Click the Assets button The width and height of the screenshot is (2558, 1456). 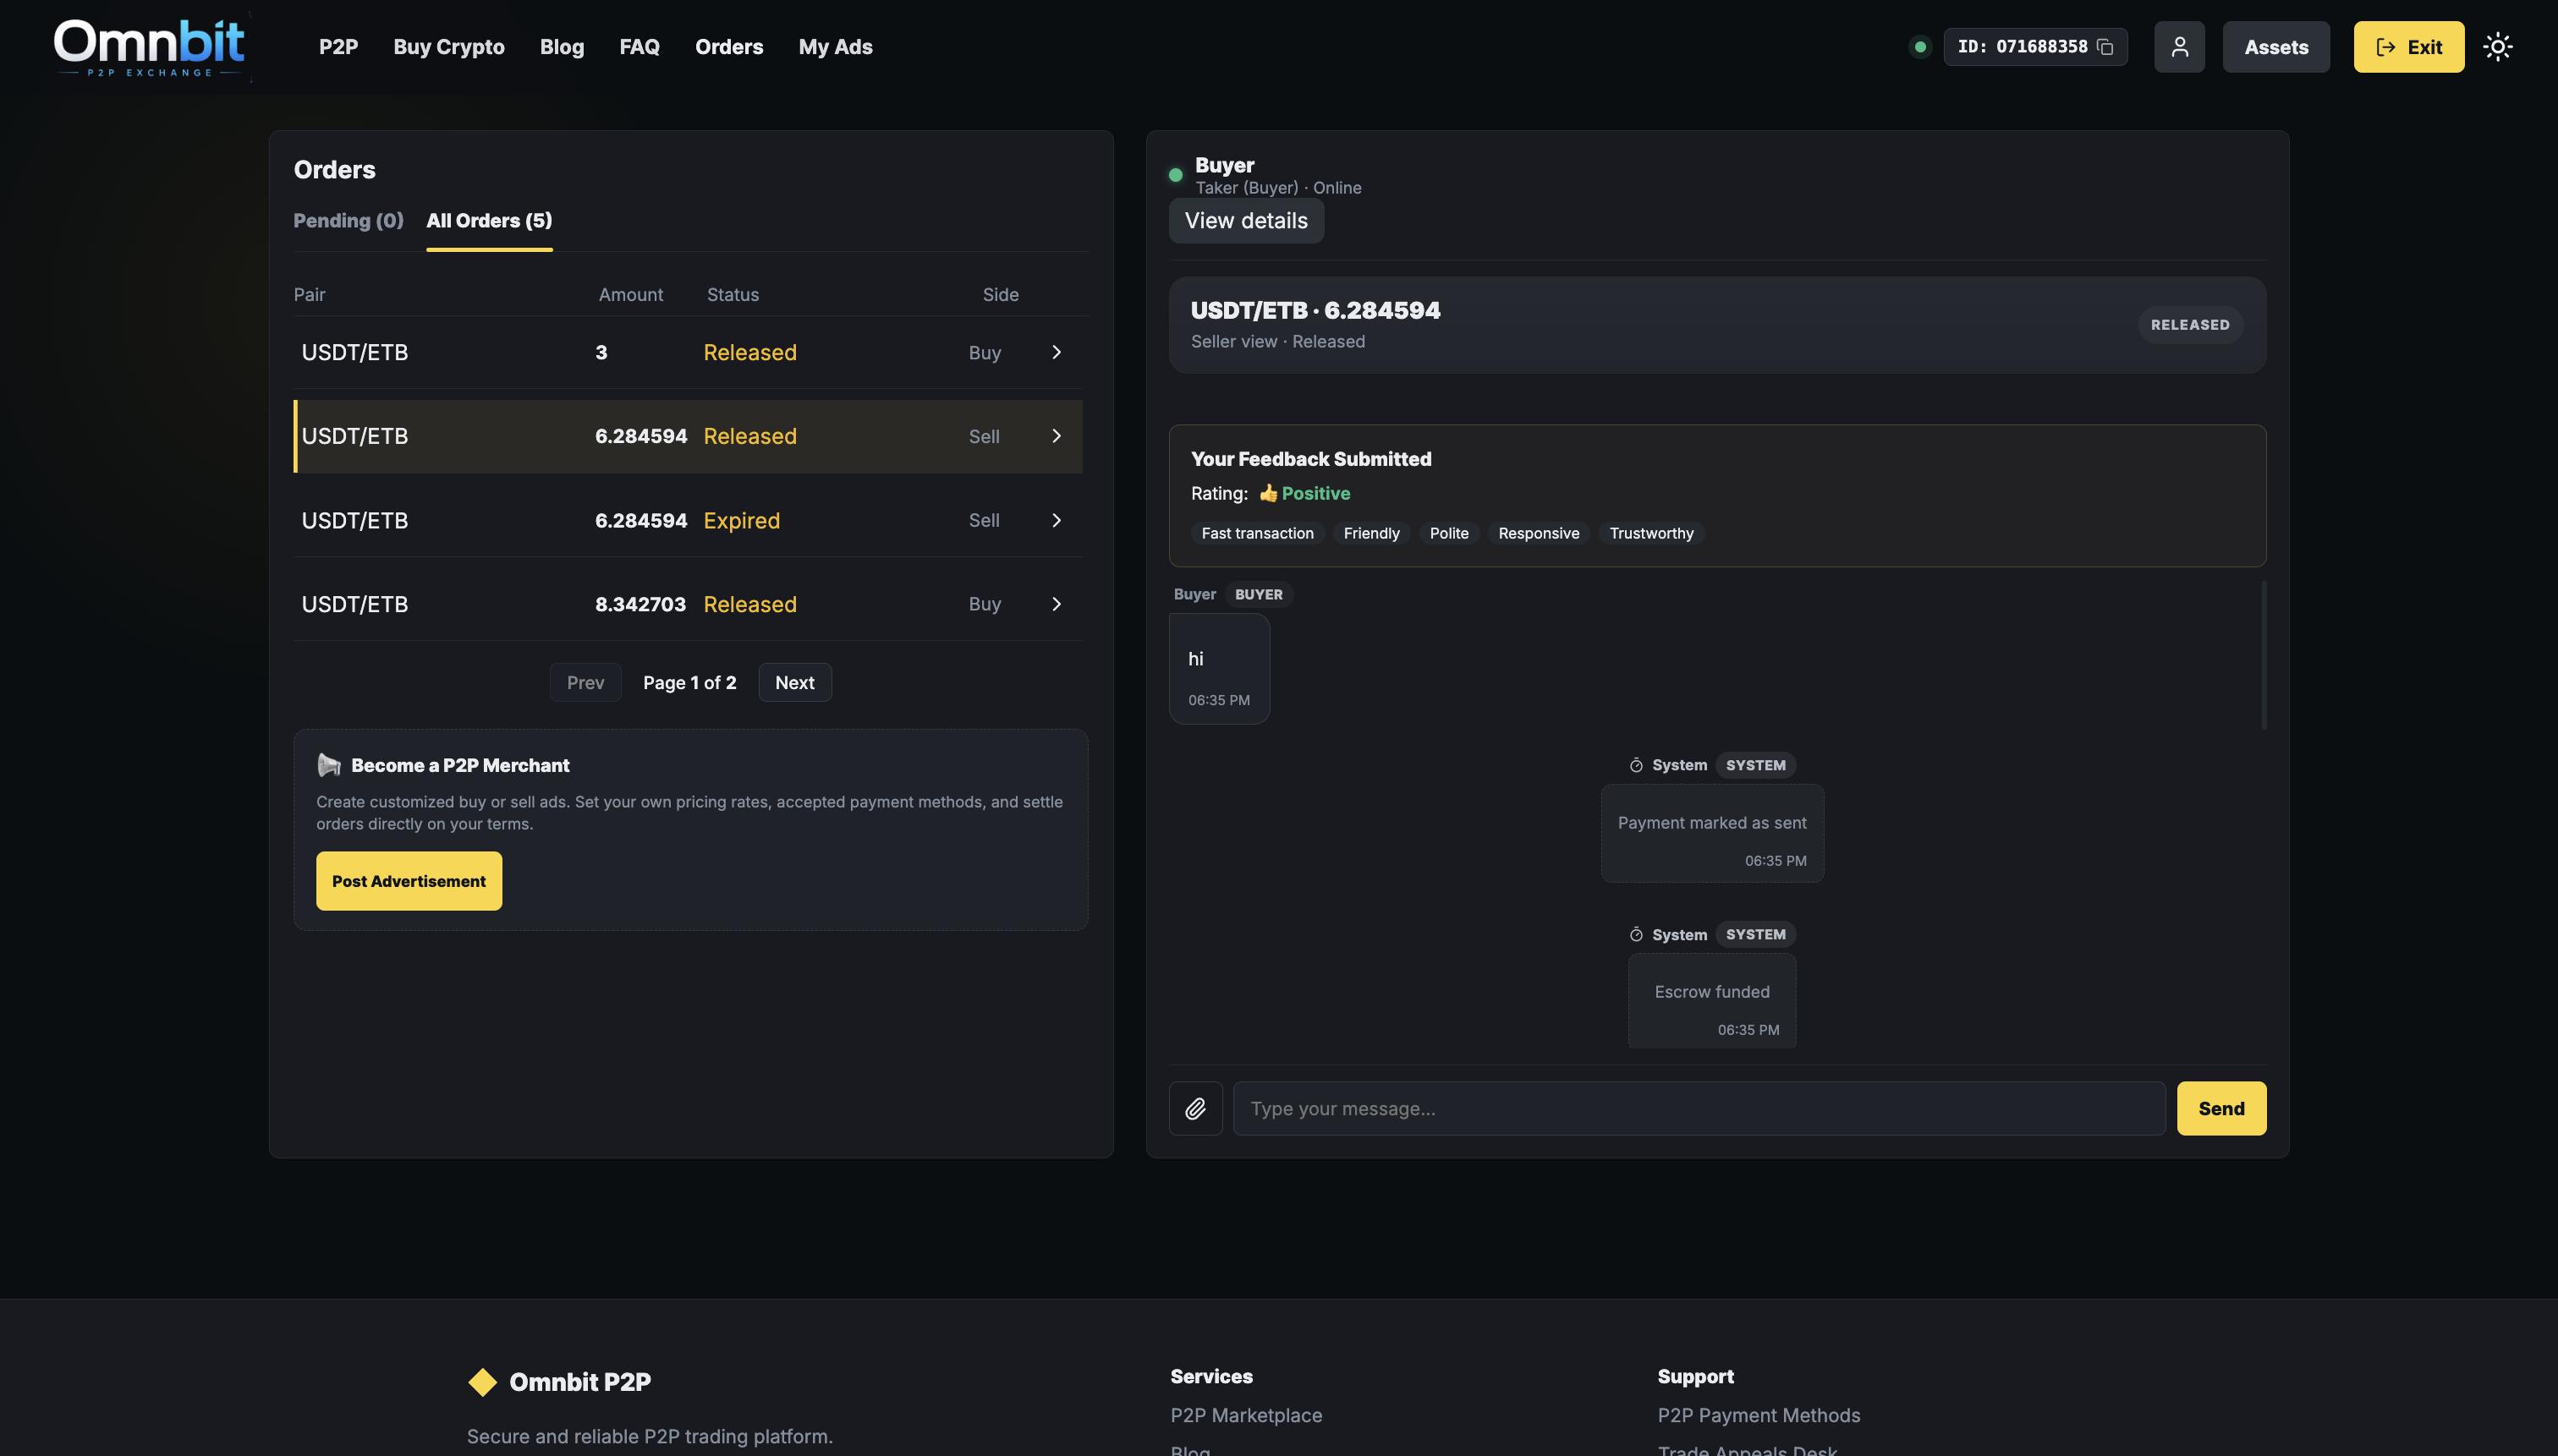pyautogui.click(x=2275, y=47)
